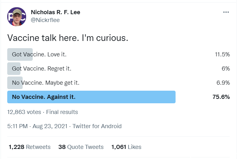Click the 'No Vaccine. Against it.' blue result bar
The image size is (241, 159).
[x=91, y=97]
